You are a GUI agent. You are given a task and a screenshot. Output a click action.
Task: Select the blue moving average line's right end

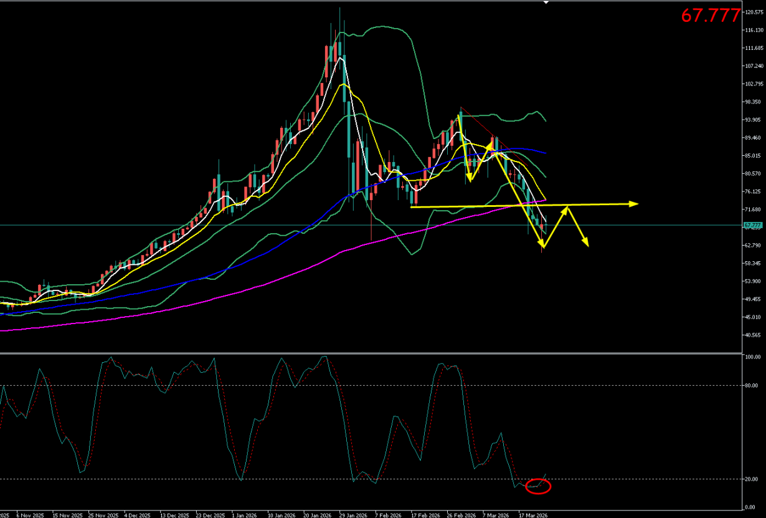[x=544, y=153]
